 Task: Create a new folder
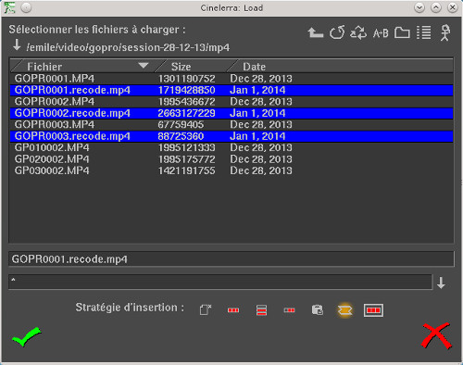click(402, 32)
